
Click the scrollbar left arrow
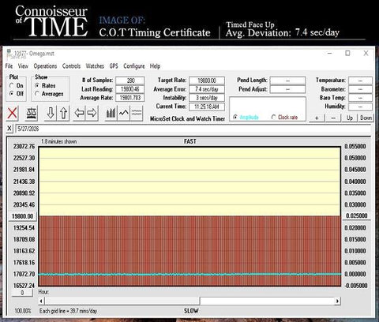pyautogui.click(x=42, y=301)
